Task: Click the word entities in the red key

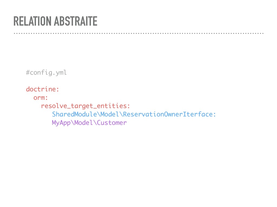Action: (x=112, y=106)
